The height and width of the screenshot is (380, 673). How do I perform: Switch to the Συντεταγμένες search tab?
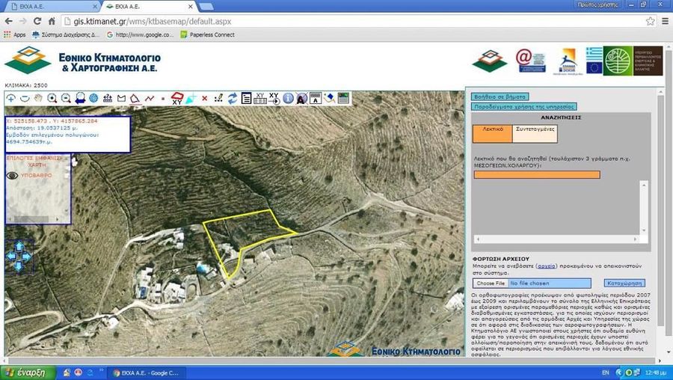click(535, 133)
